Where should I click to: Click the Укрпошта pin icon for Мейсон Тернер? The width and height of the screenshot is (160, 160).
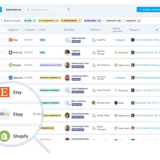116,52
